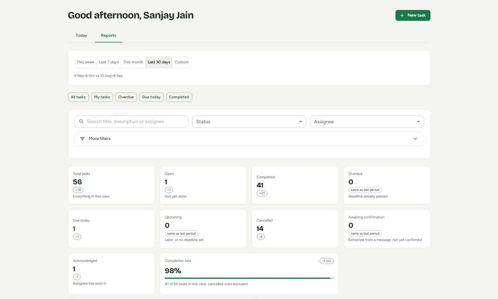Click the Cancelled count 14

[x=260, y=228]
